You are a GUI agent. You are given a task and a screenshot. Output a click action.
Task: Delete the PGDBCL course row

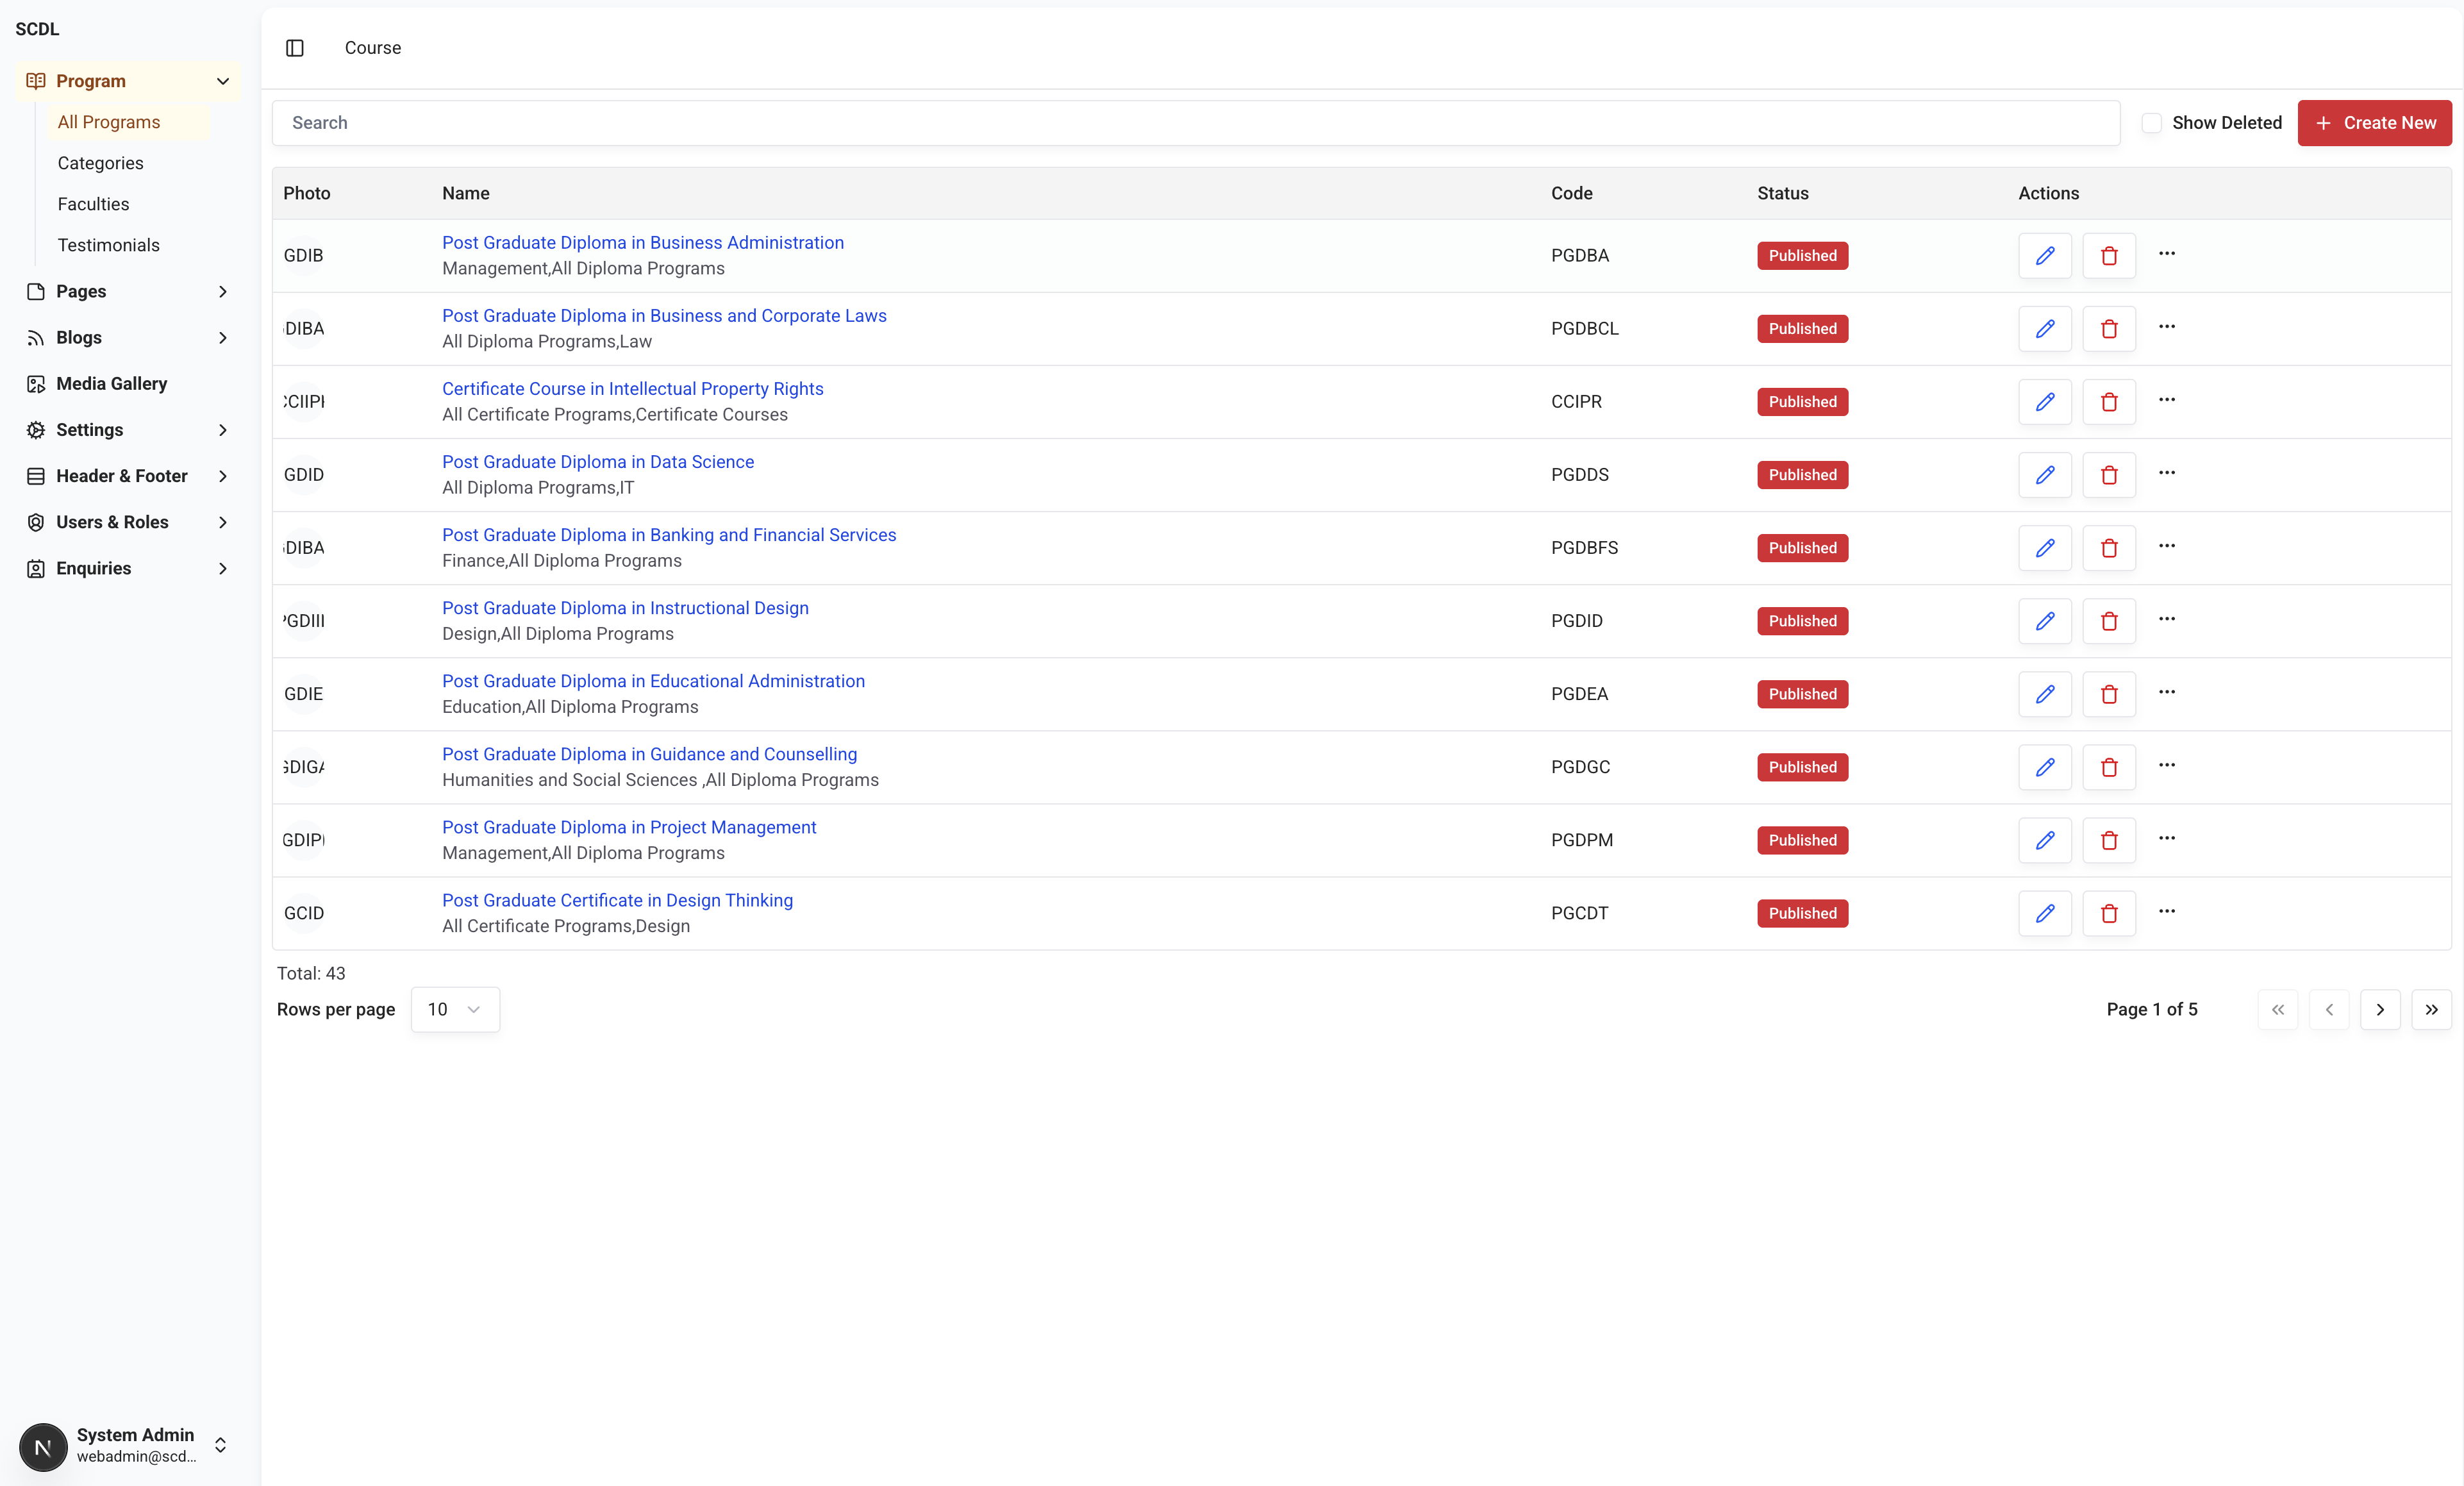click(2108, 328)
